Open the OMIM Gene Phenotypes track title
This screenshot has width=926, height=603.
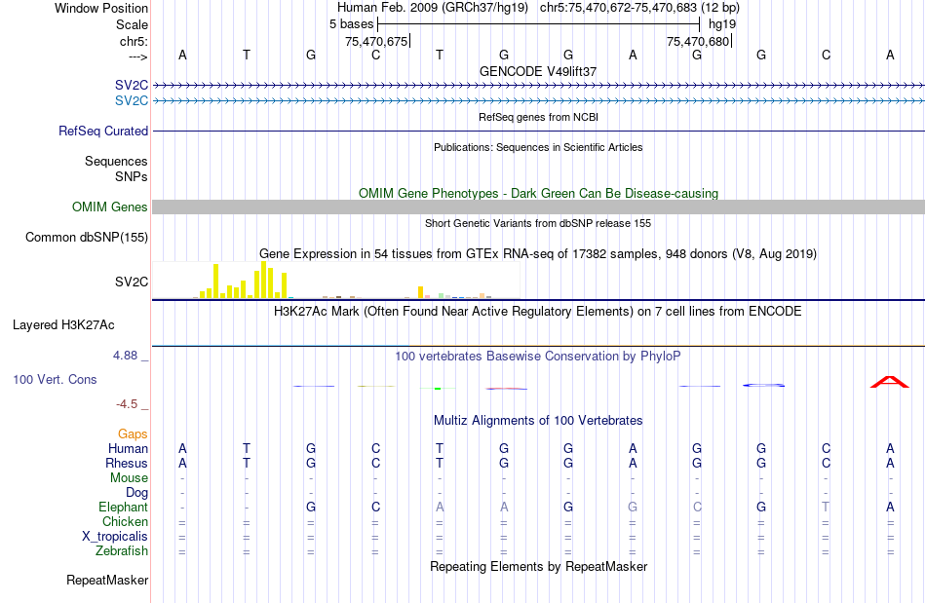click(538, 193)
